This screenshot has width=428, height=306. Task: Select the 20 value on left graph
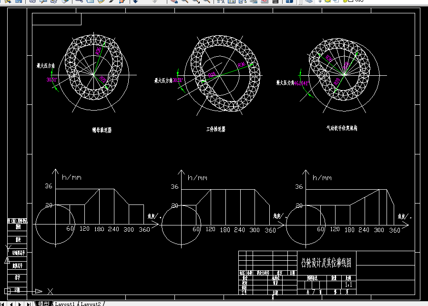49,205
